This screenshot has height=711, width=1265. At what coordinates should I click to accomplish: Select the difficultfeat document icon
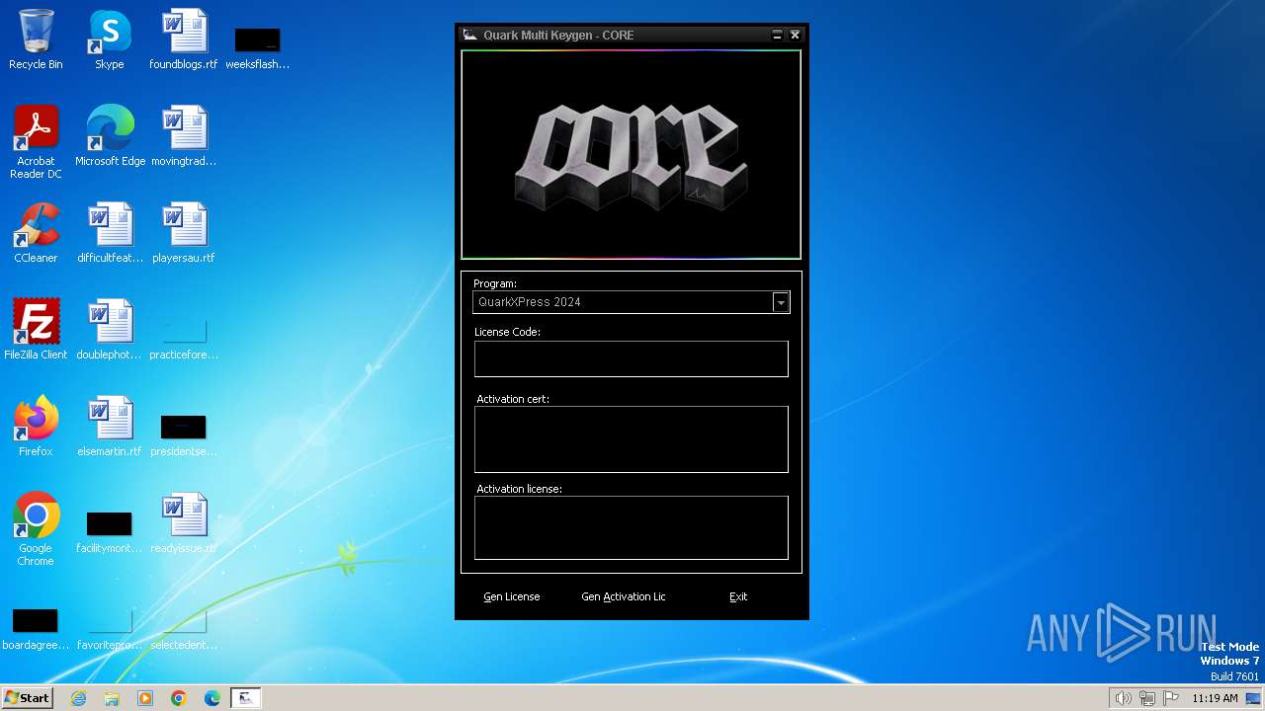click(x=110, y=234)
